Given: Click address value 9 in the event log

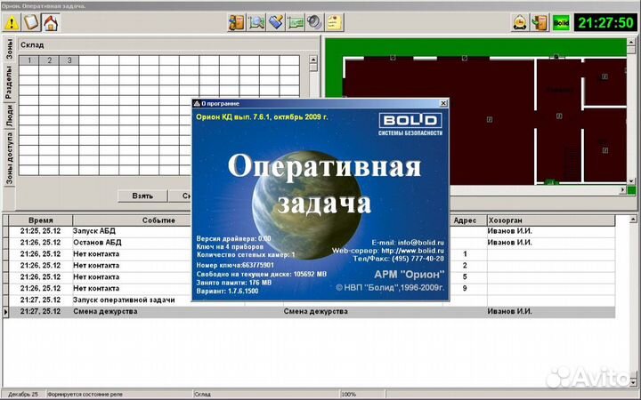Looking at the screenshot, I should click(466, 288).
